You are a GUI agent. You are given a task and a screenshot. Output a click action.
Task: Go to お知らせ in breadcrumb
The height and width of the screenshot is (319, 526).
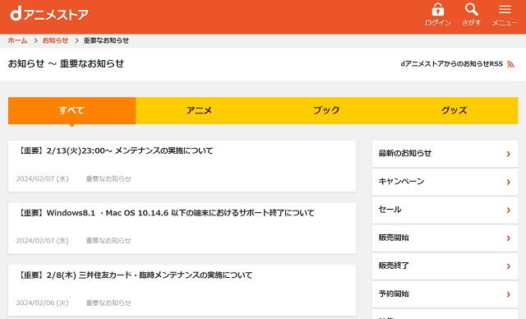click(55, 40)
